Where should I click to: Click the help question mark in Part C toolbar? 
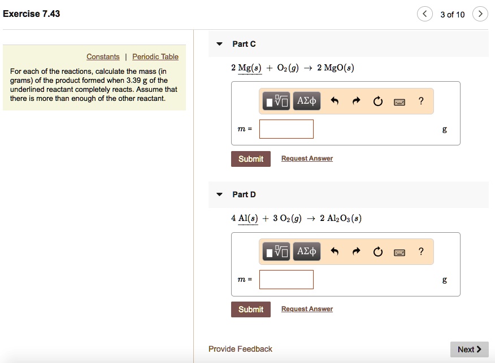[420, 101]
